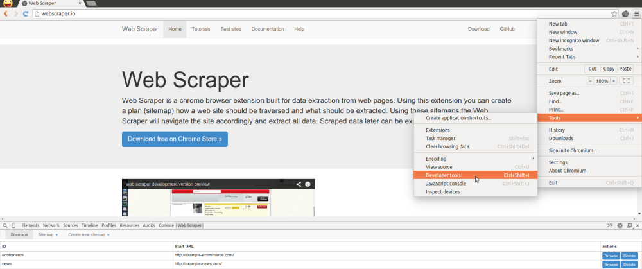The image size is (642, 269).
Task: Click Download free on Chrome Store button
Action: point(175,139)
